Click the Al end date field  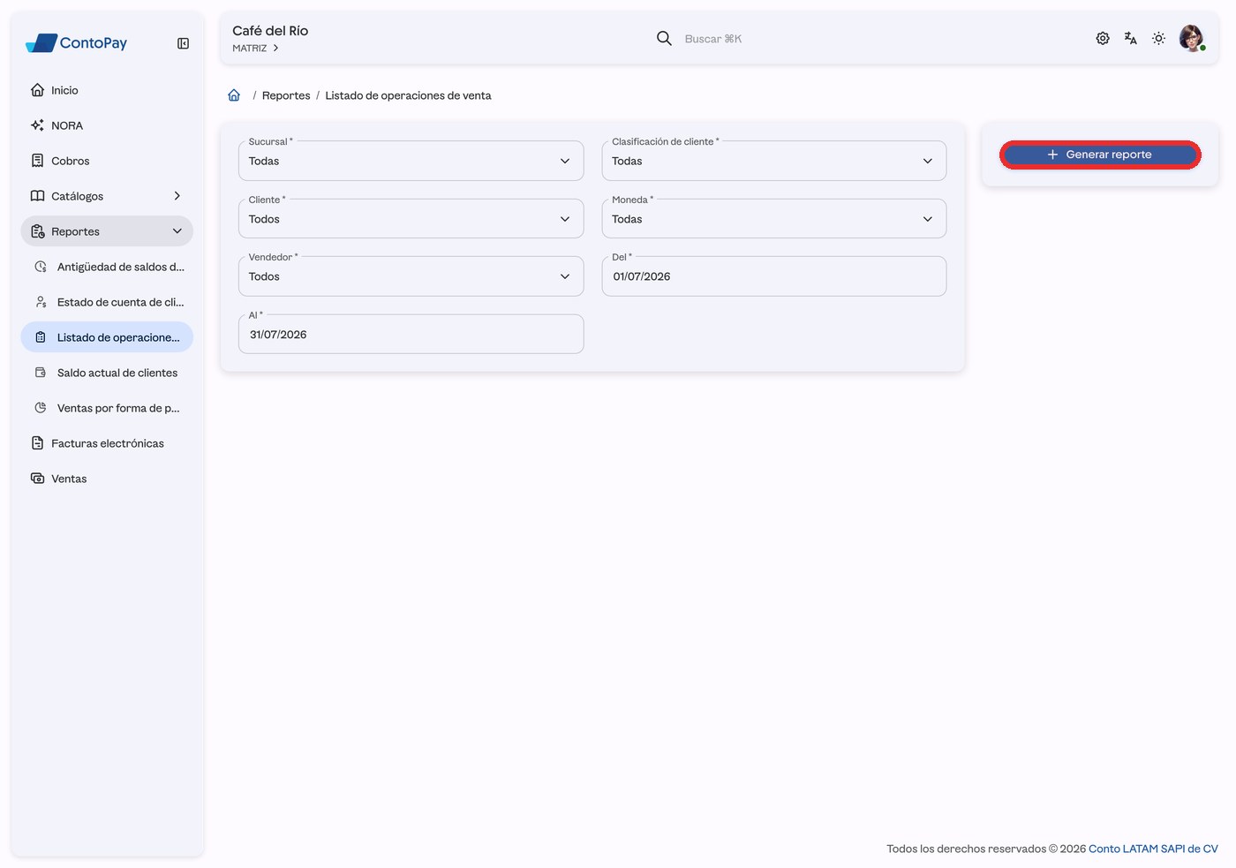click(x=411, y=335)
